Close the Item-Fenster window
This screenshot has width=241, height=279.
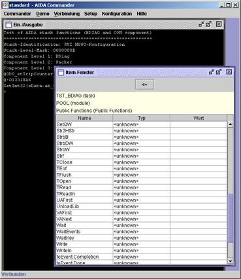[229, 72]
